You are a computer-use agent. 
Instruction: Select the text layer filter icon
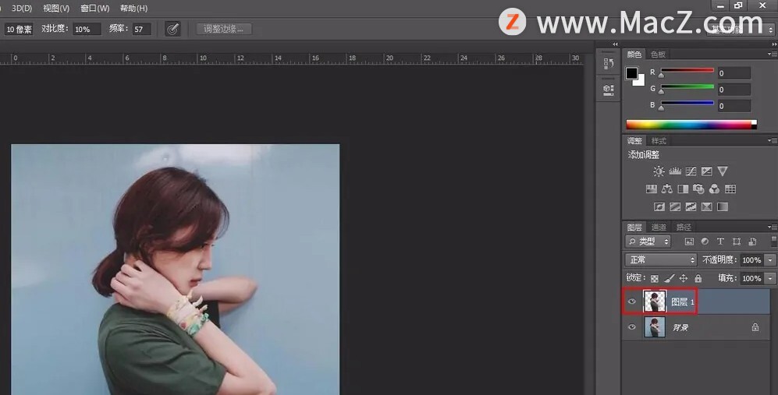click(720, 242)
